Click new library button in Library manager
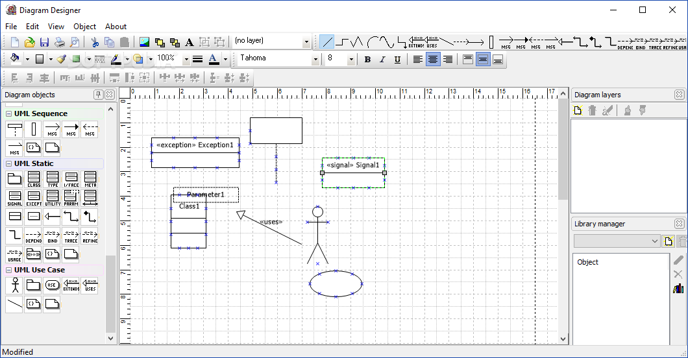Viewport: 688px width, 358px height. (x=668, y=241)
